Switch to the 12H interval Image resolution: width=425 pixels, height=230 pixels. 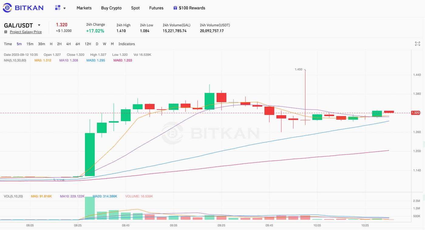88,44
